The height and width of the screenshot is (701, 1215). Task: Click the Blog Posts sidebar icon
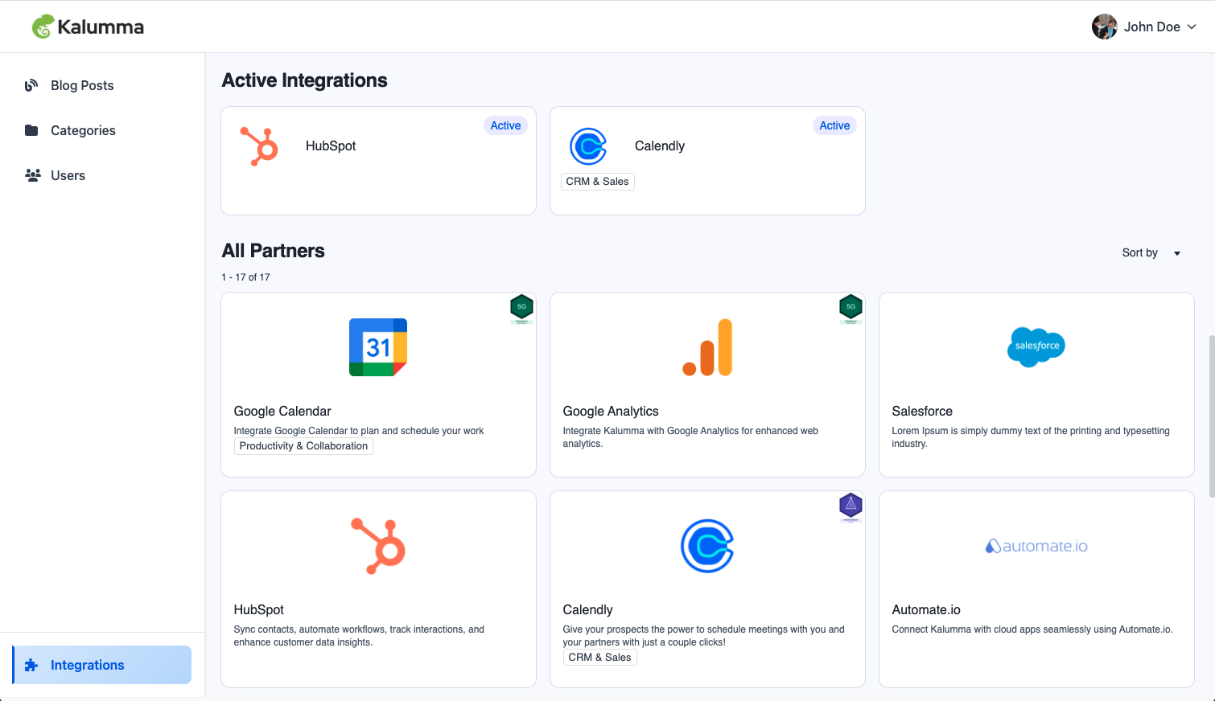31,85
